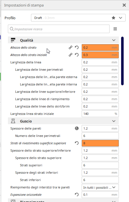Collapse the Qualità section
Viewport: 129px width, 202px height.
tap(114, 40)
